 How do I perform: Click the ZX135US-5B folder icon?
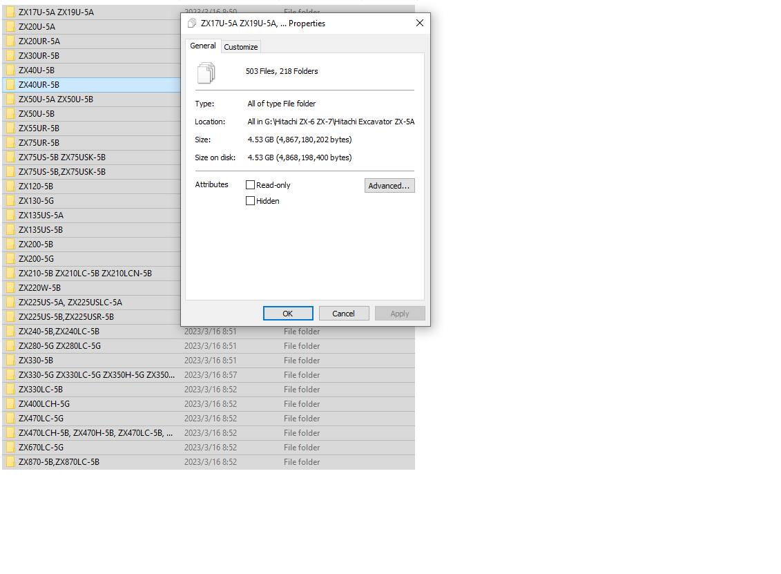coord(10,230)
